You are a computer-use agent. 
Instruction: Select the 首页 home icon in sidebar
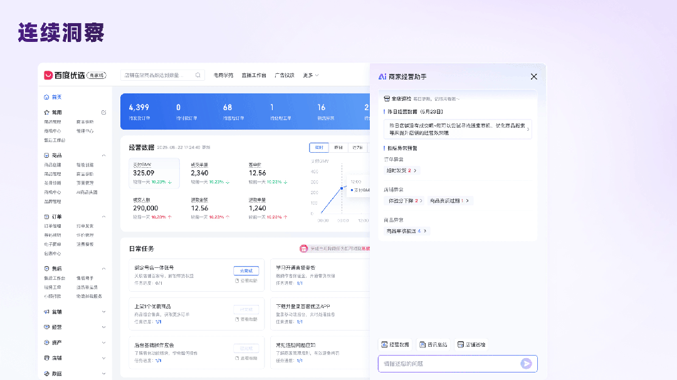click(46, 96)
